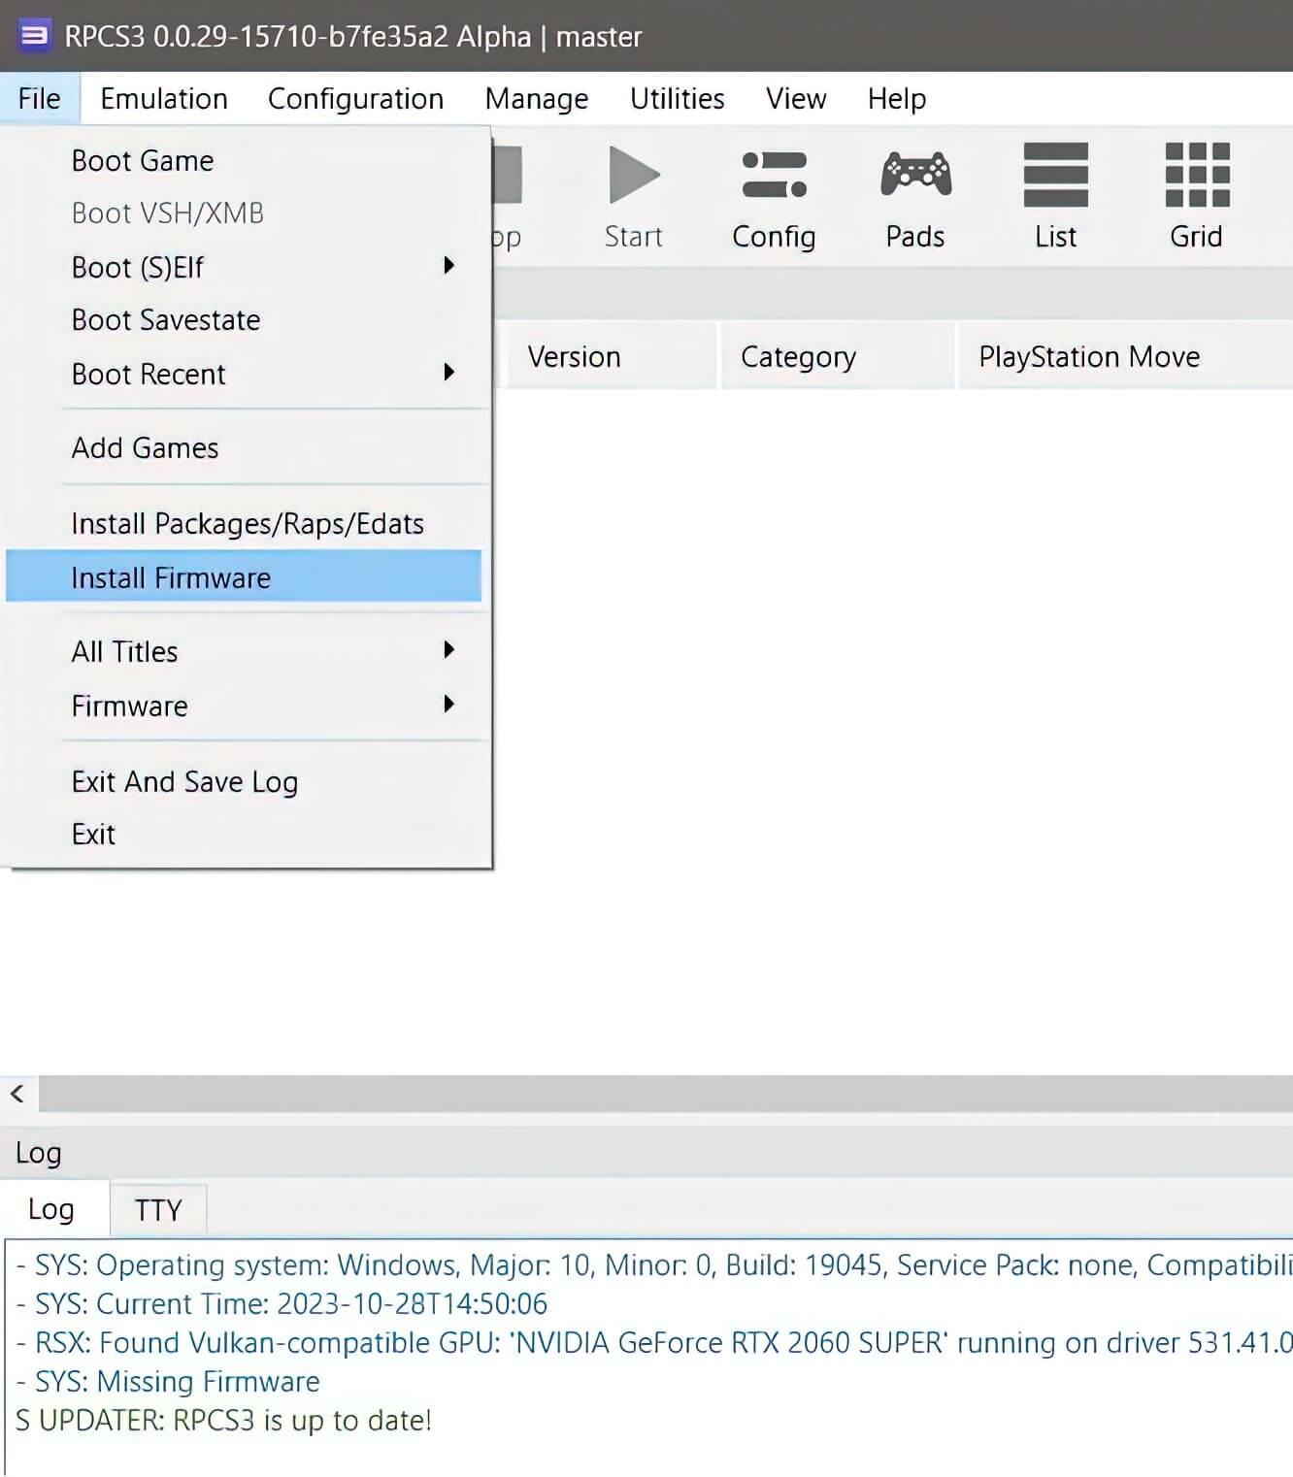Sort games by the Category column
Image resolution: width=1293 pixels, height=1477 pixels.
[798, 356]
